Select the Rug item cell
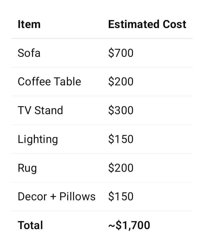The width and height of the screenshot is (197, 238). [x=27, y=168]
